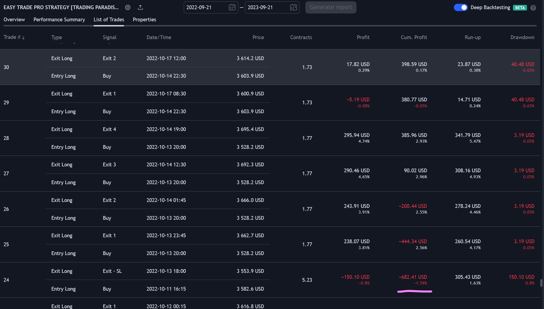Select the List of Trades tab
This screenshot has height=309, width=544.
pos(109,19)
